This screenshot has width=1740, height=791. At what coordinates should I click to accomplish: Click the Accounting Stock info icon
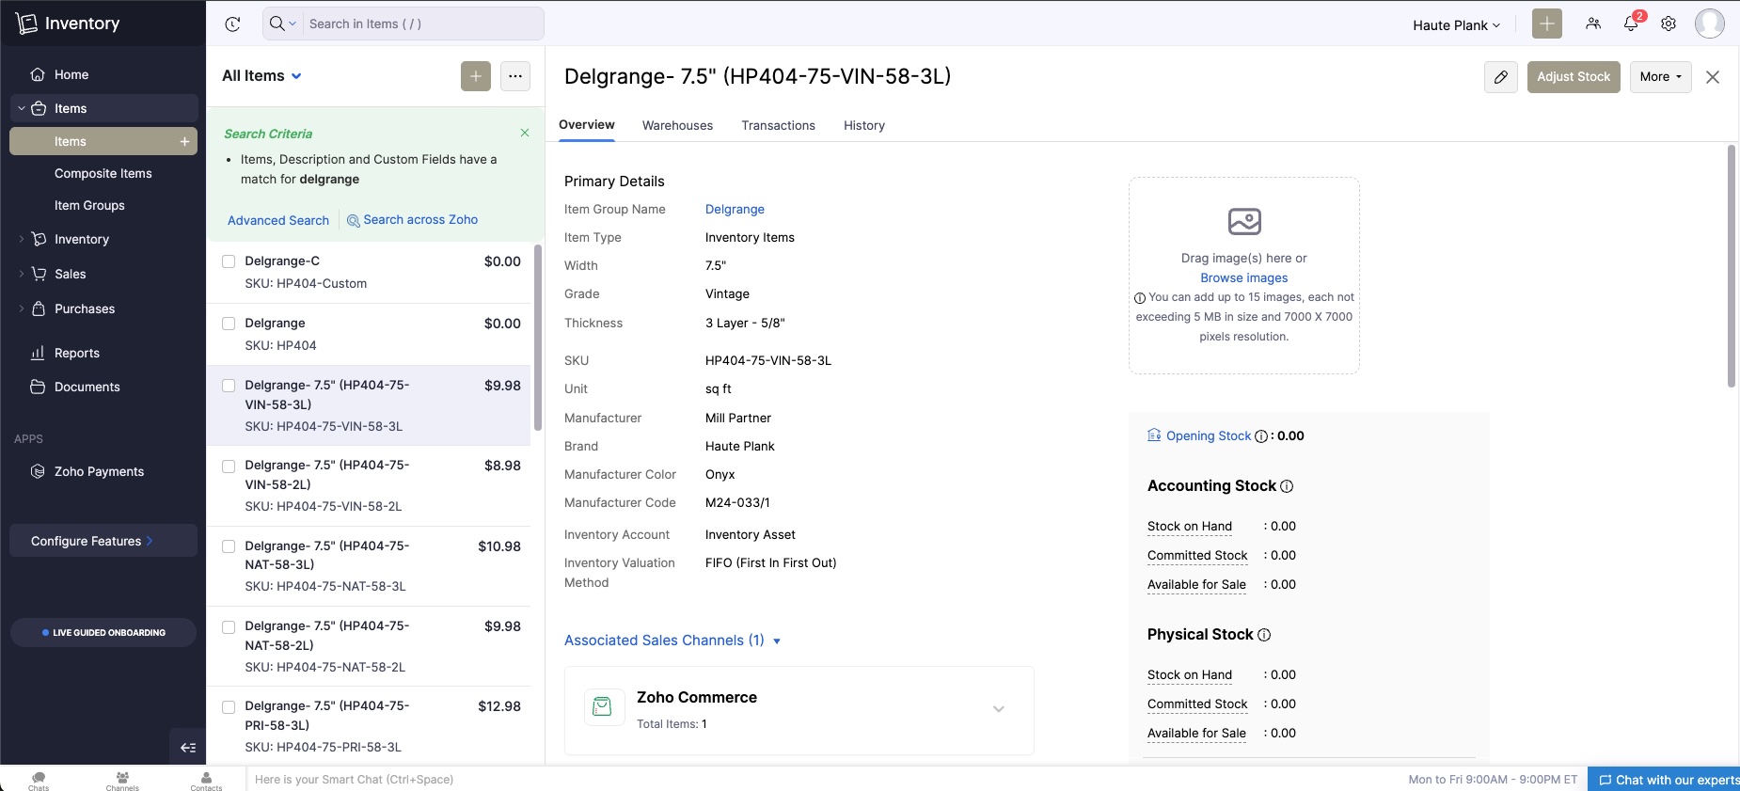click(1287, 486)
